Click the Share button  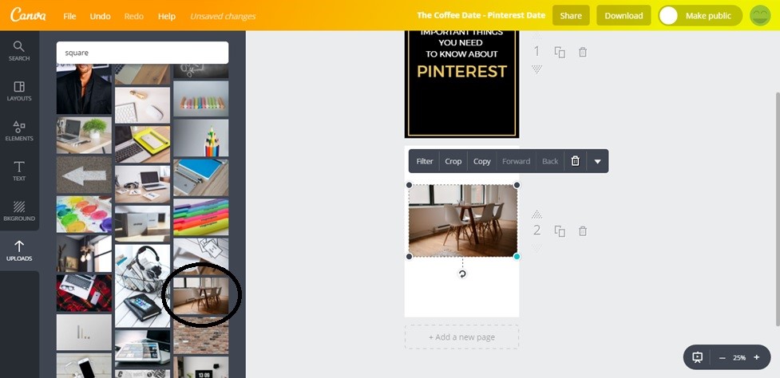point(571,15)
